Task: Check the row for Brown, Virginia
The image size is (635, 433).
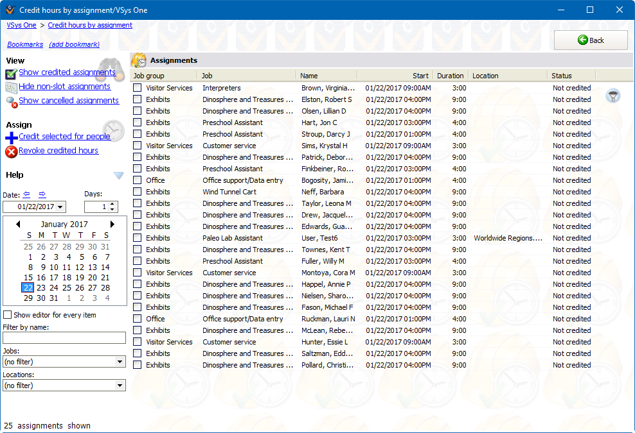Action: [137, 88]
